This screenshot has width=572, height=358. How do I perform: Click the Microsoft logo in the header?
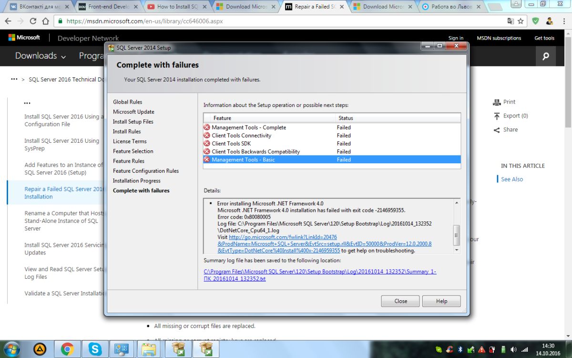(24, 38)
